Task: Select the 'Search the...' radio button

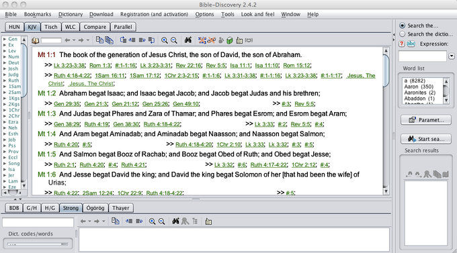Action: click(x=402, y=26)
